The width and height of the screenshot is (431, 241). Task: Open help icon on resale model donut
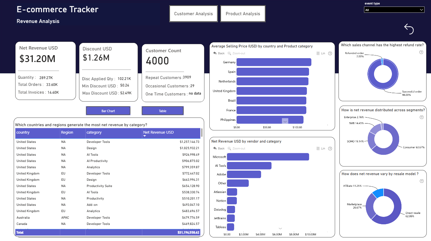click(421, 181)
